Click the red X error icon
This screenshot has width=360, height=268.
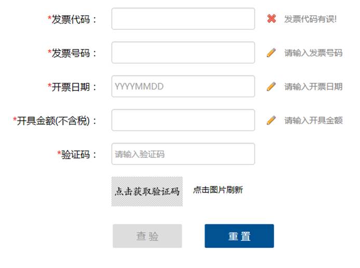(271, 19)
